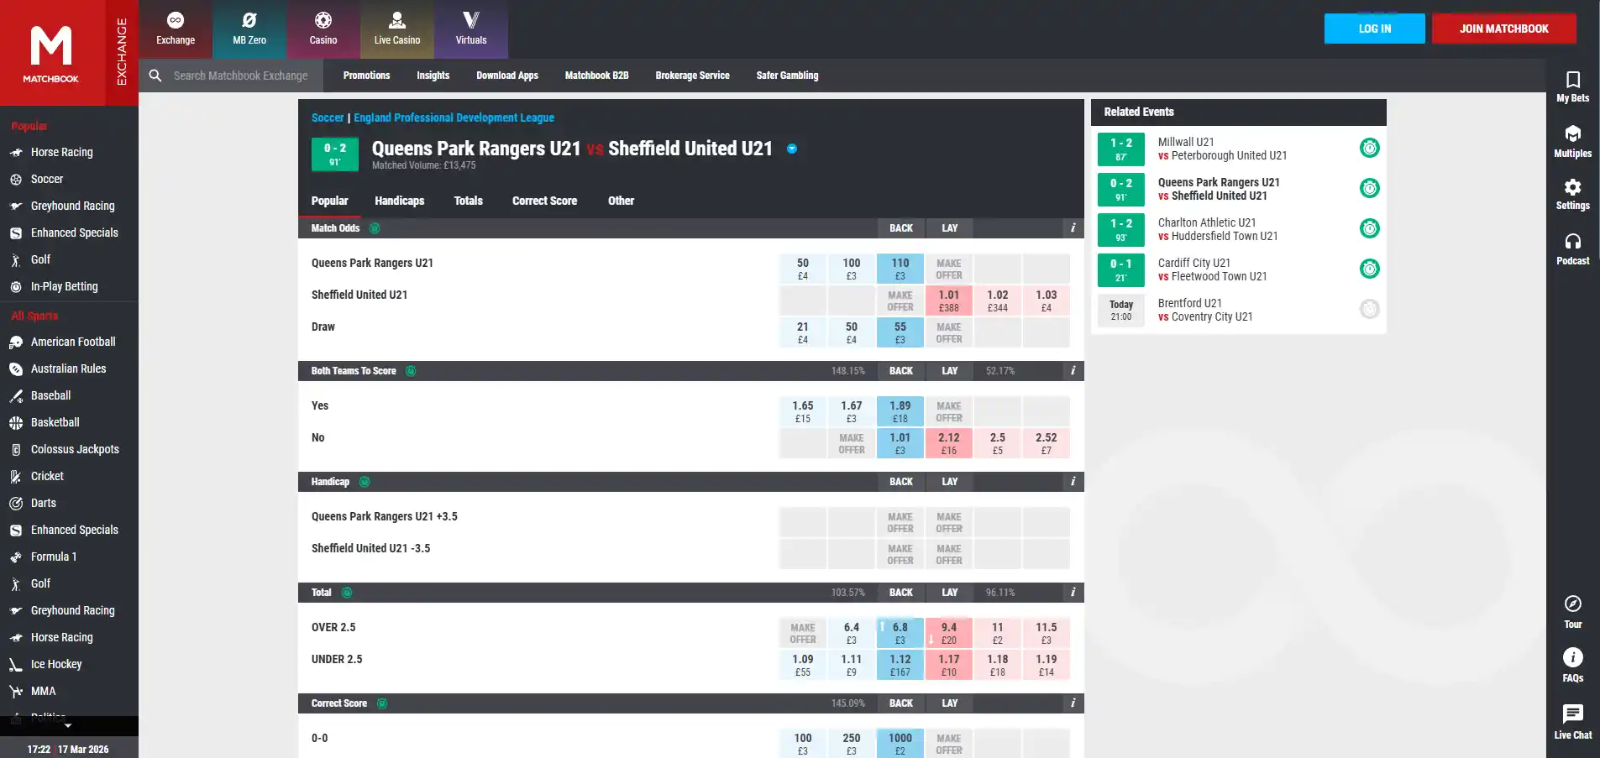Back 0-0 correct score at 1000
Viewport: 1600px width, 758px height.
(900, 744)
